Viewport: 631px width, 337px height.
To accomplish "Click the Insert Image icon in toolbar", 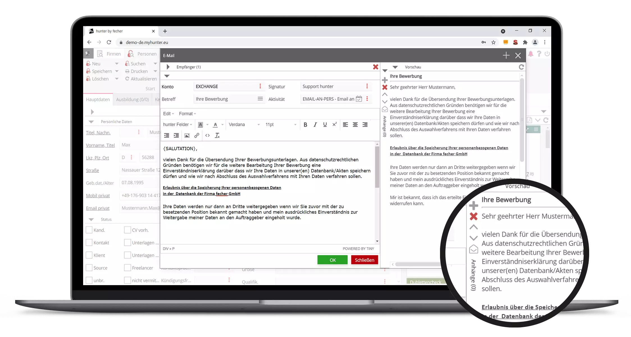I will [x=186, y=135].
